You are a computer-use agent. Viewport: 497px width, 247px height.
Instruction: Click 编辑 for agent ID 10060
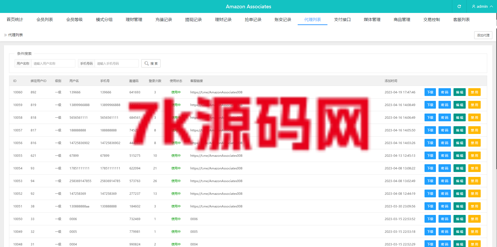click(x=459, y=92)
